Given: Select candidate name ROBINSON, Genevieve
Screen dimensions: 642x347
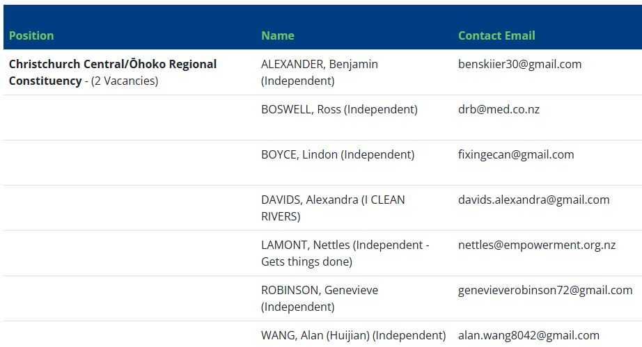Looking at the screenshot, I should click(x=320, y=290).
